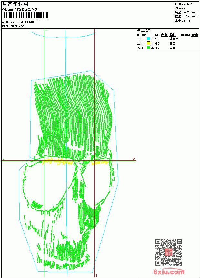The width and height of the screenshot is (200, 278).
Task: Select the Brand column header
Action: tap(185, 35)
